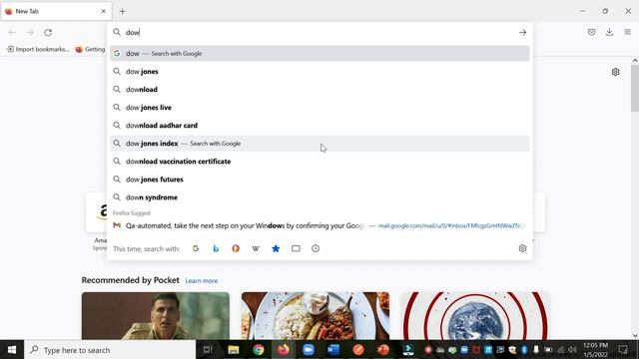
Task: Open search settings gear in dropdown
Action: coord(522,248)
